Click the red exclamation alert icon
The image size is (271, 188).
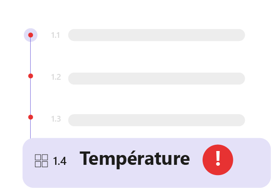218,159
